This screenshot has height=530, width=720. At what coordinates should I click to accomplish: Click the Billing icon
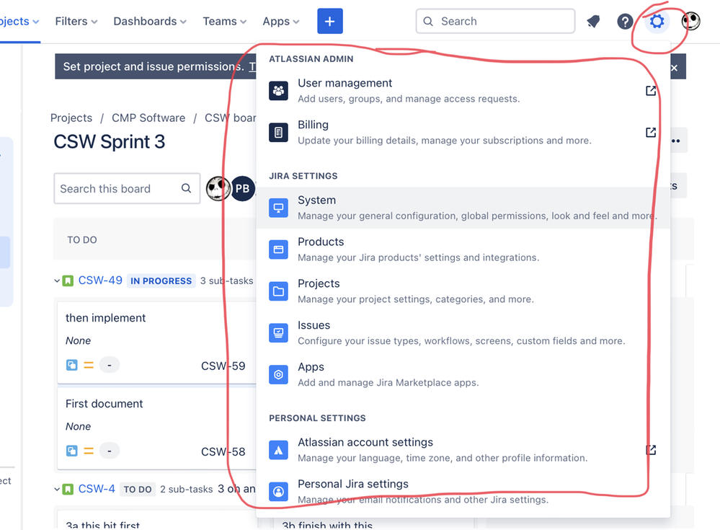278,133
